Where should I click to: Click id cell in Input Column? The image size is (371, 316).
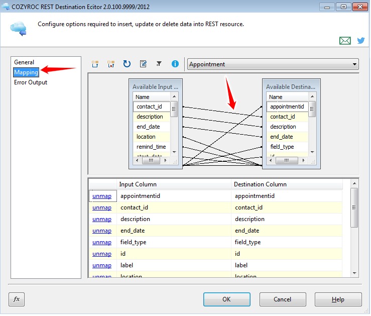pos(174,254)
